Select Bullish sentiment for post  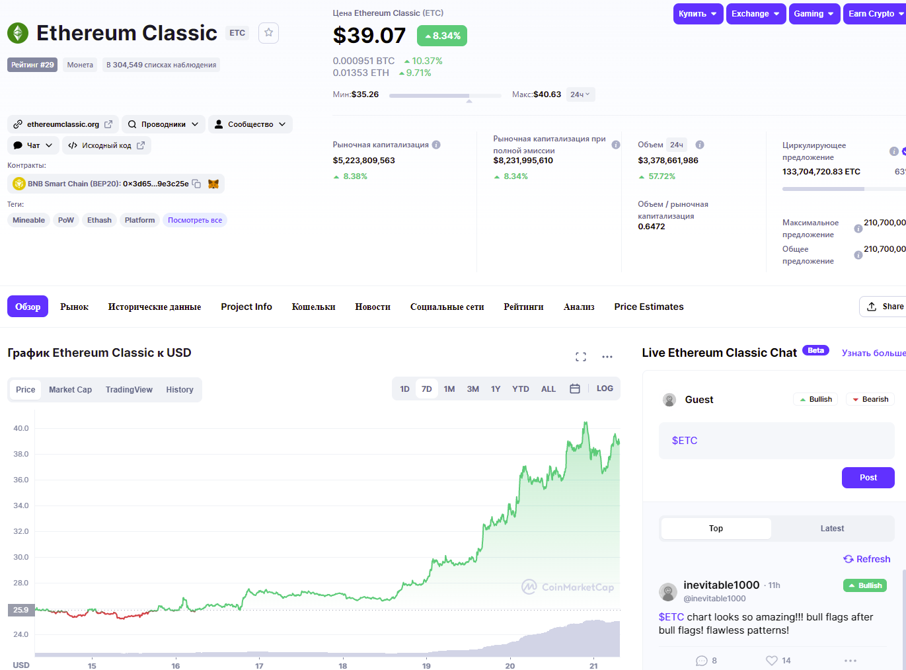(815, 399)
